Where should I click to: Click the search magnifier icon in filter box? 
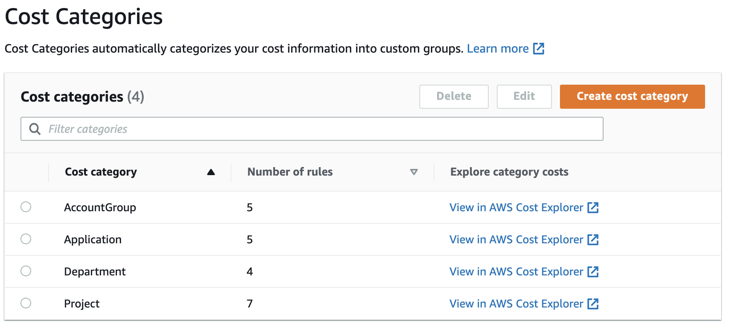35,129
